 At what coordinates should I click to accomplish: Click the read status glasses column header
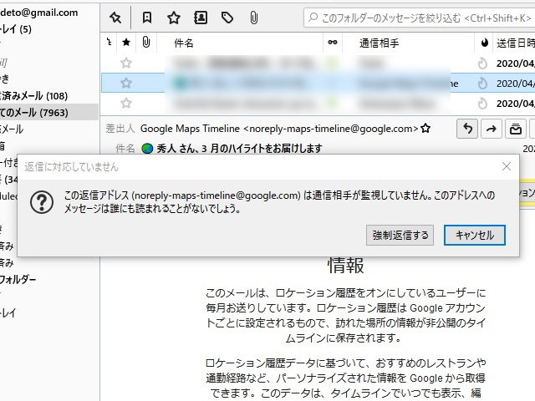pyautogui.click(x=333, y=43)
